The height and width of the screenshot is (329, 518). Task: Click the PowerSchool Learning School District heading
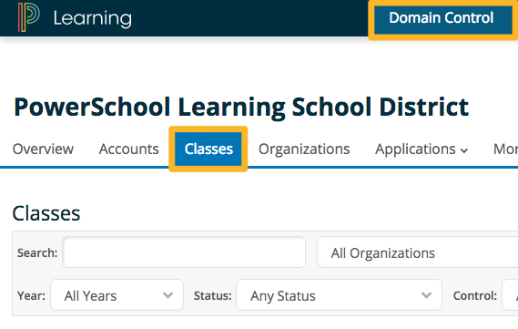point(241,108)
